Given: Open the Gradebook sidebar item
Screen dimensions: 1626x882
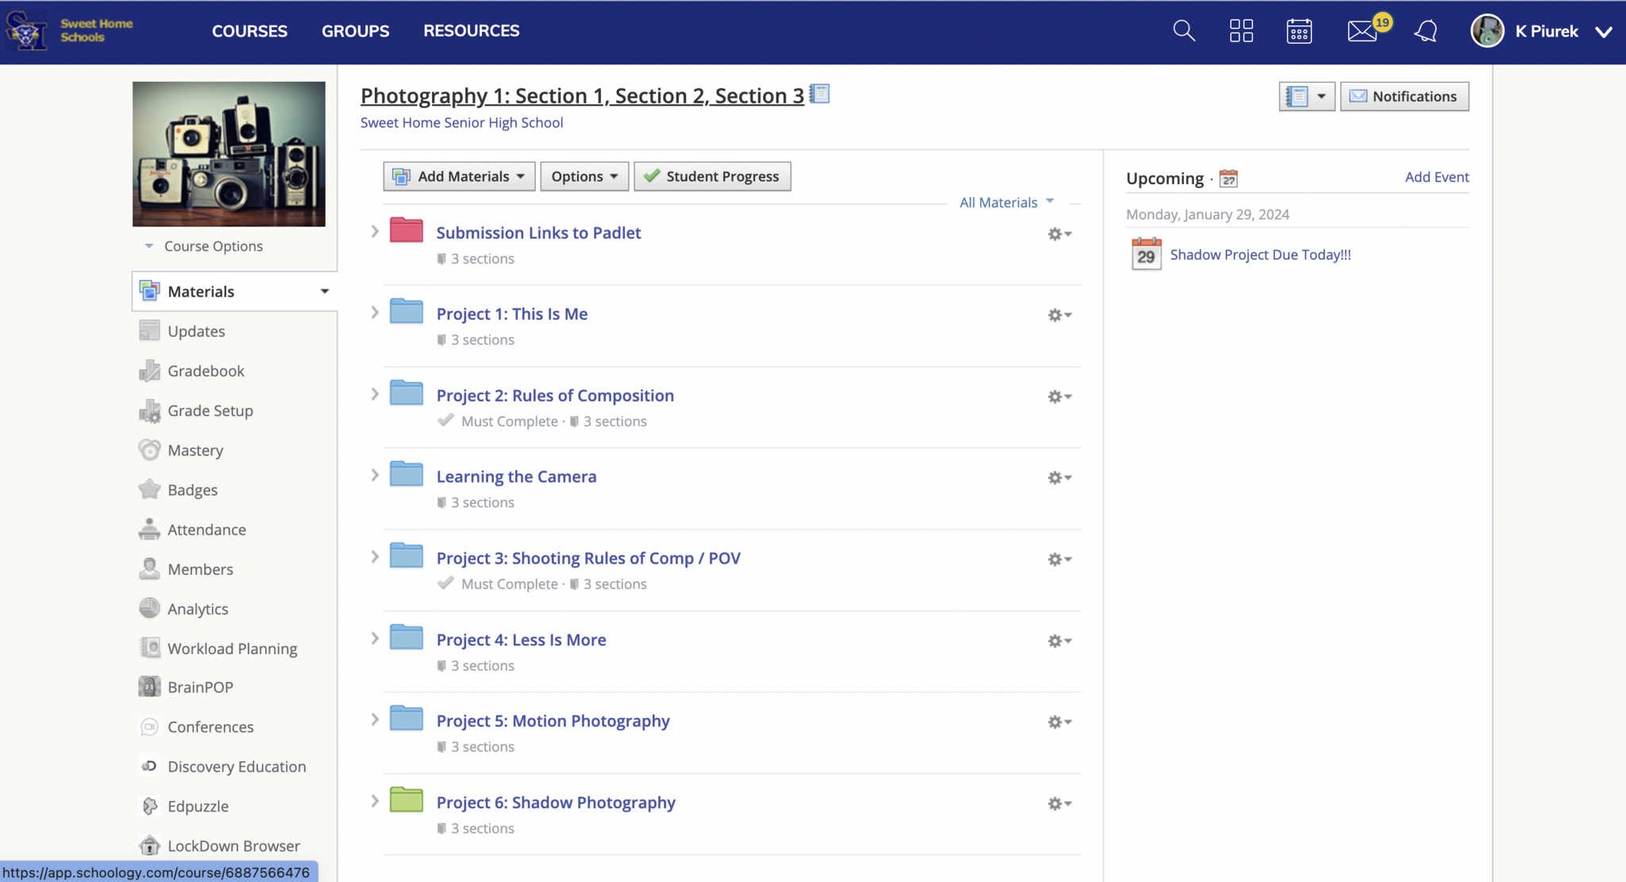Looking at the screenshot, I should pos(206,371).
